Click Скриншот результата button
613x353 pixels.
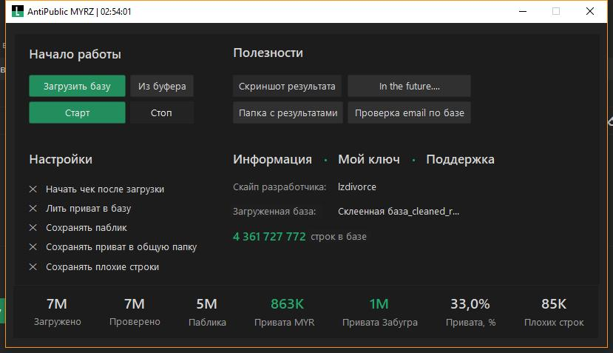coord(287,86)
